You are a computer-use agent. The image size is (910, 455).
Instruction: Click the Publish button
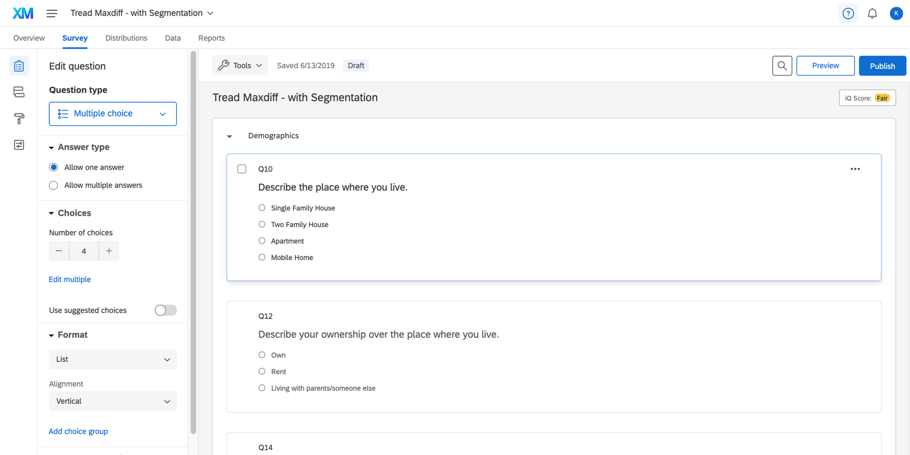pyautogui.click(x=882, y=66)
